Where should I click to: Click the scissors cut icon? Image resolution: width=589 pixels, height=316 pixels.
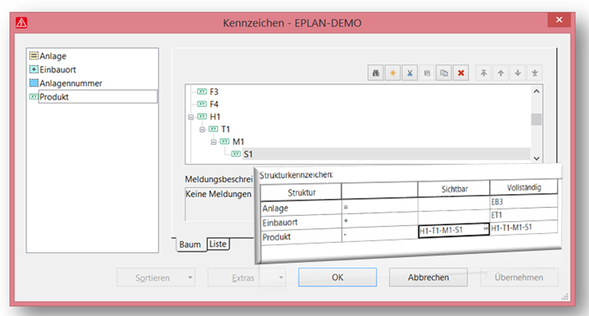[409, 73]
